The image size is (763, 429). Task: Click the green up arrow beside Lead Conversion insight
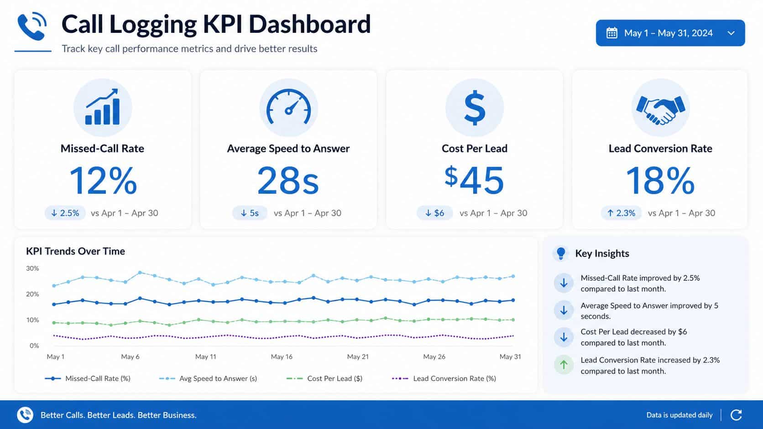pos(564,365)
